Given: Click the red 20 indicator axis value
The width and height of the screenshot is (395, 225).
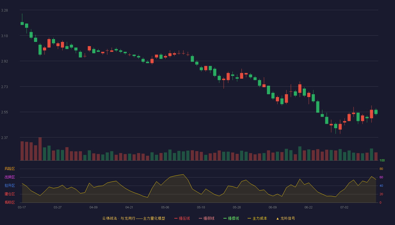Looking at the screenshot, I should click(381, 194).
